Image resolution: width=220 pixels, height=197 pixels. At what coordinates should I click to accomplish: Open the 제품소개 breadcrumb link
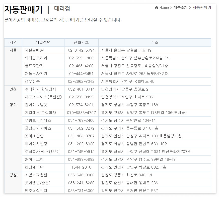[x=180, y=8]
